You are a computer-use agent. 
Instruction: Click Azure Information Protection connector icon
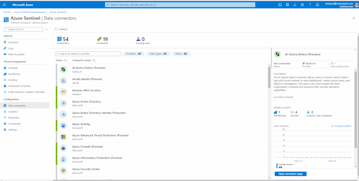click(63, 159)
